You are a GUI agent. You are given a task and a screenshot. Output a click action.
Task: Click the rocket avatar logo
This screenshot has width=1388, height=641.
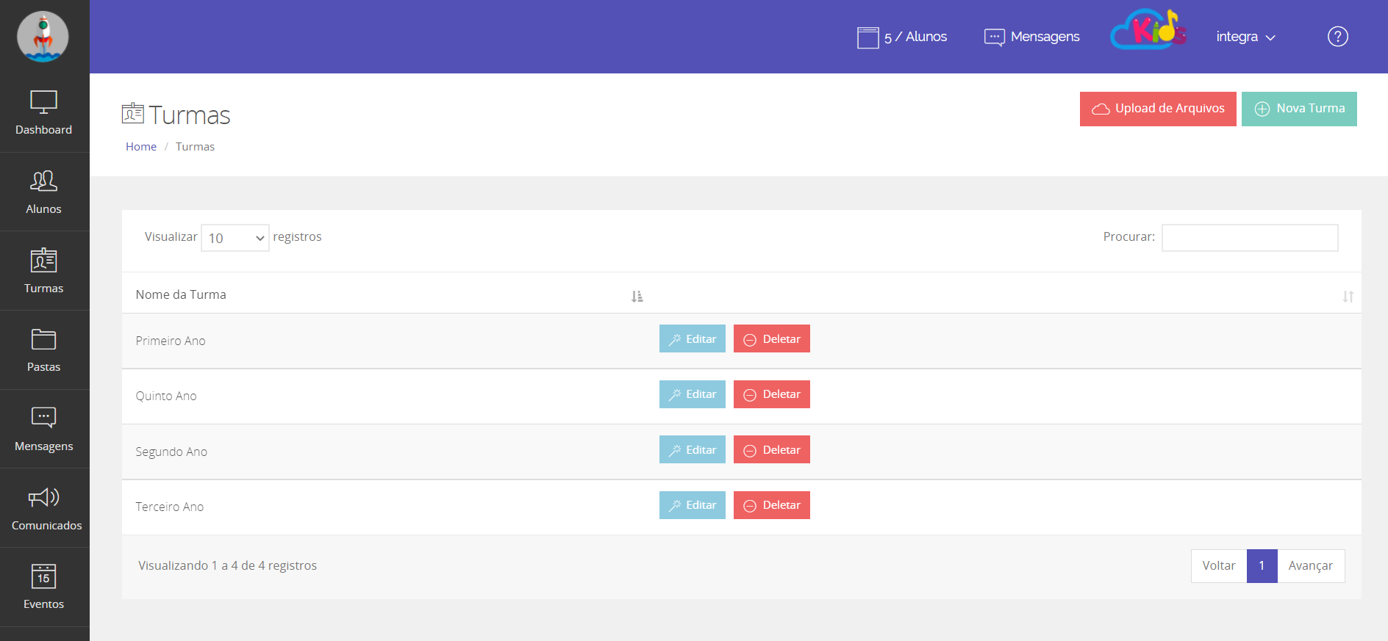coord(43,37)
